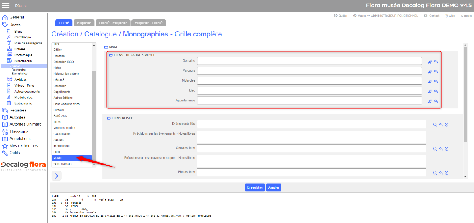Select Thesaurus in the left sidebar

tap(19, 131)
